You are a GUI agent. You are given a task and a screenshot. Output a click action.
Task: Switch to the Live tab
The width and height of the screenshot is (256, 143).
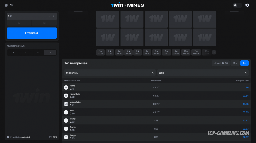tap(221, 63)
